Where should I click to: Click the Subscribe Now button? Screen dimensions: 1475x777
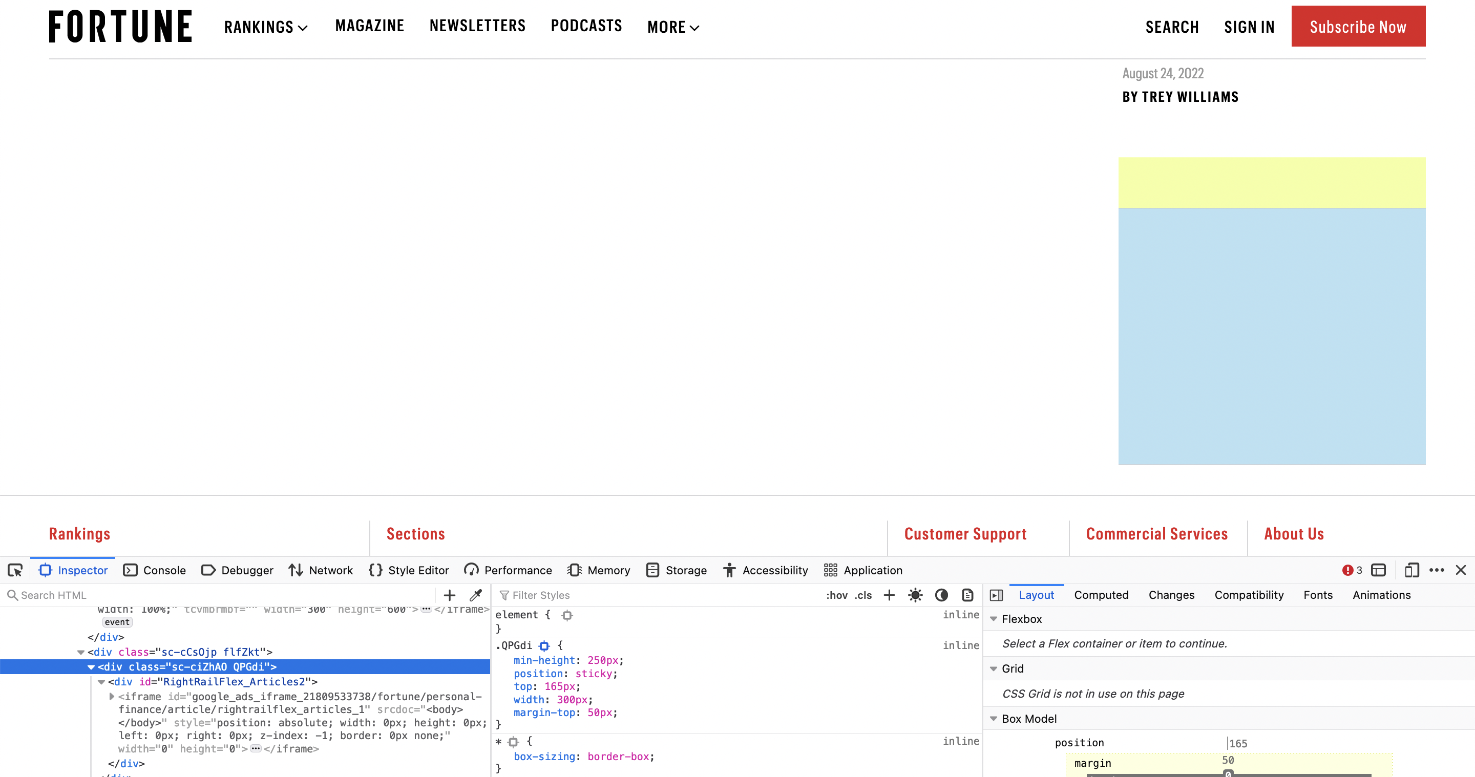1358,26
